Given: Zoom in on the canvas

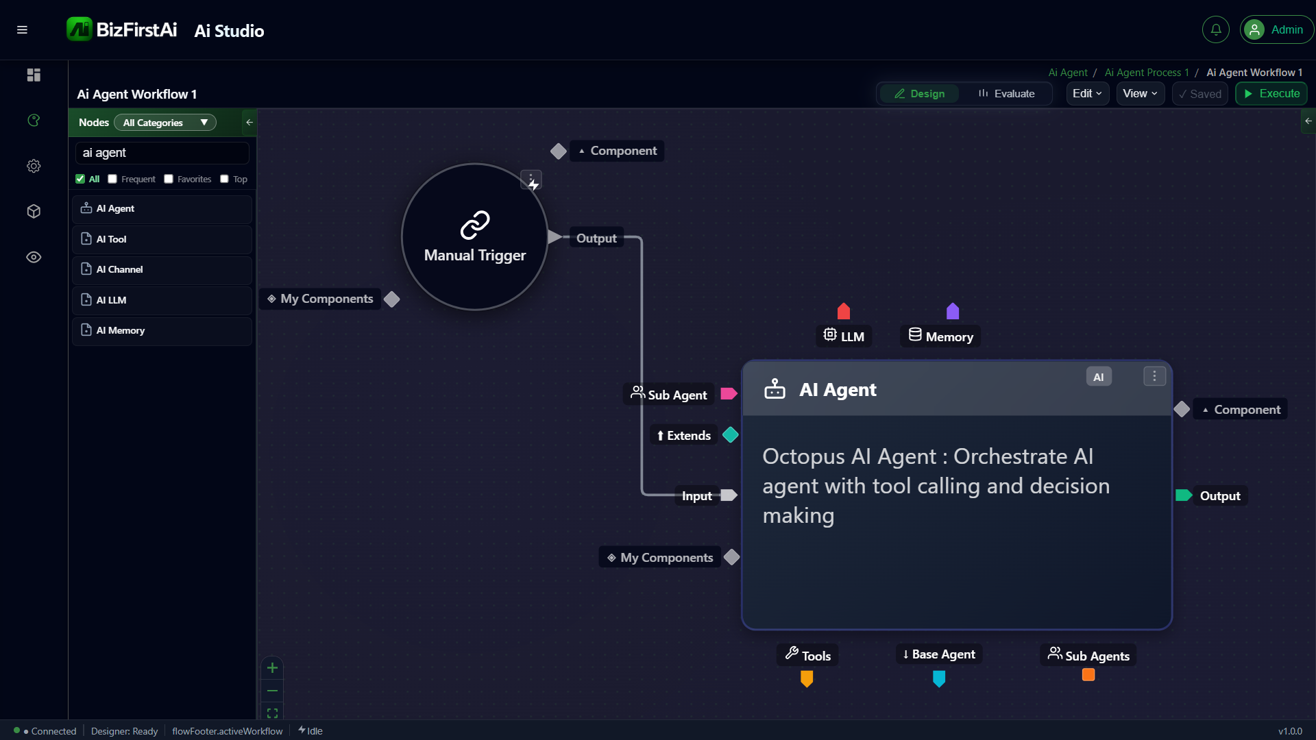Looking at the screenshot, I should [x=272, y=668].
